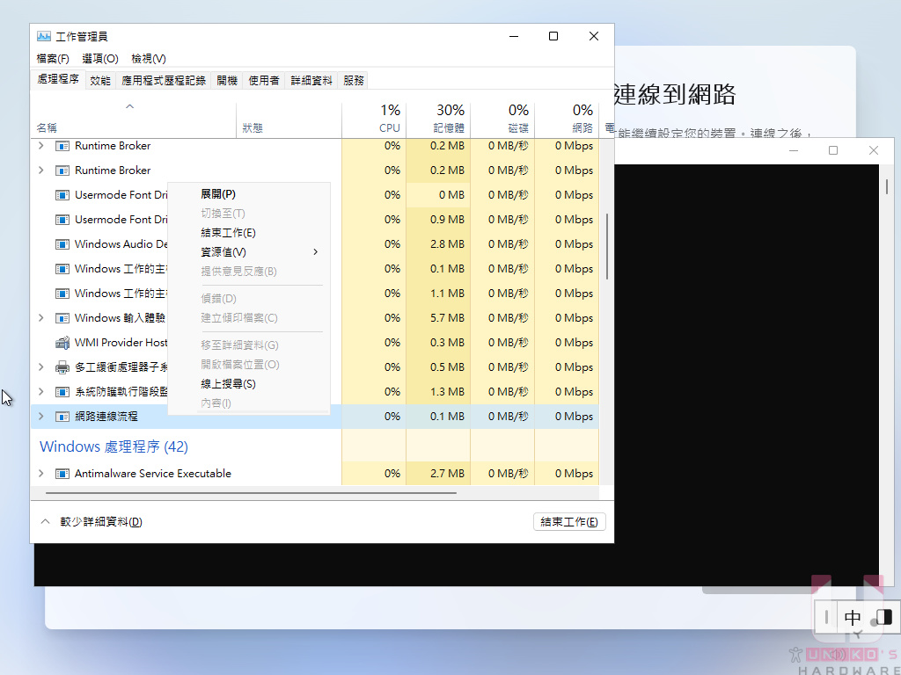Screen dimensions: 901x675
Task: Open the 選項(O) menu
Action: click(x=100, y=59)
